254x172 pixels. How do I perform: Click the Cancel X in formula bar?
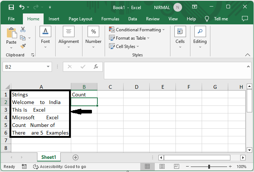pyautogui.click(x=70, y=67)
